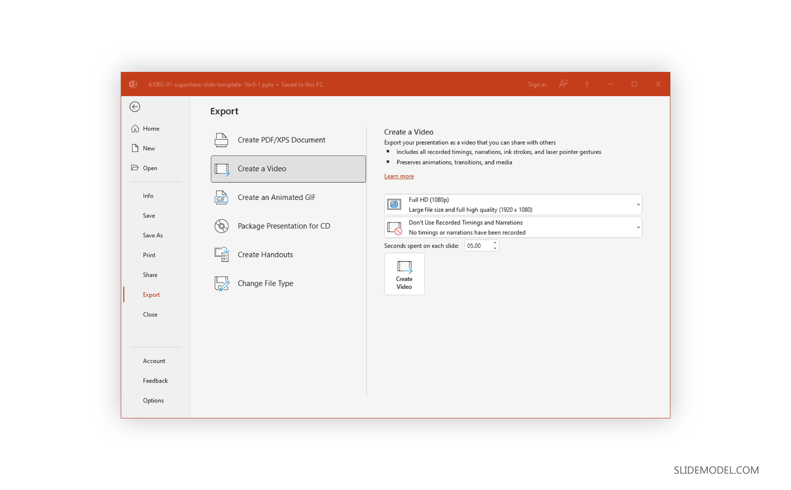Click the file name in the title bar
The height and width of the screenshot is (490, 791).
click(x=211, y=85)
